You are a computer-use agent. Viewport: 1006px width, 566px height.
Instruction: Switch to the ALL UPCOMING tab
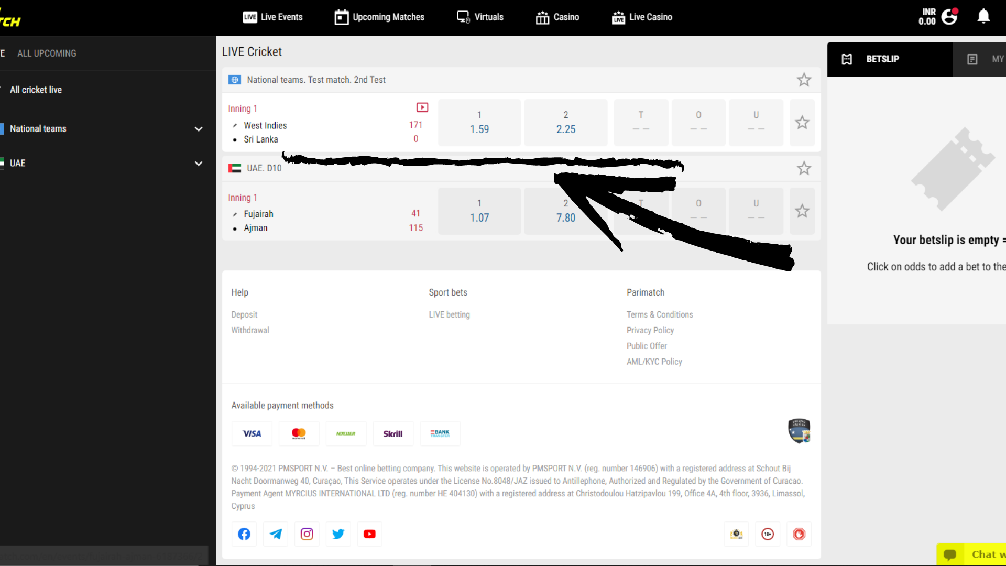point(47,53)
